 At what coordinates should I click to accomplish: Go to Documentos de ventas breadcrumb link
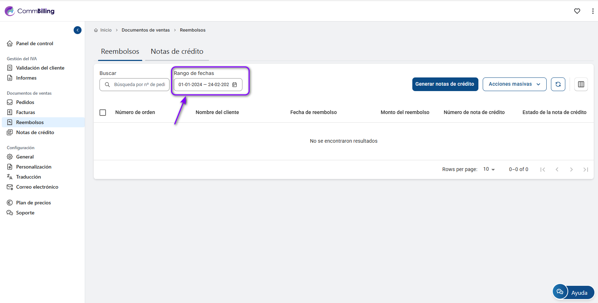pos(145,30)
